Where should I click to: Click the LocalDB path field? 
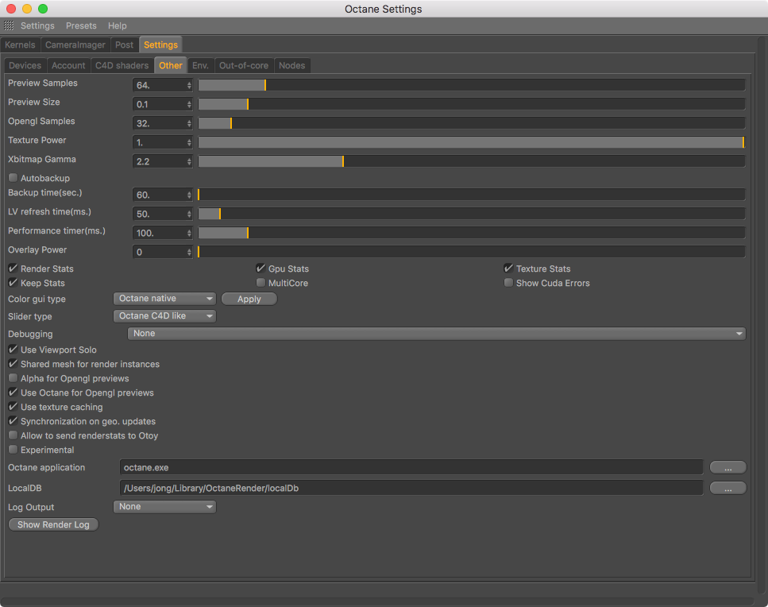point(411,488)
